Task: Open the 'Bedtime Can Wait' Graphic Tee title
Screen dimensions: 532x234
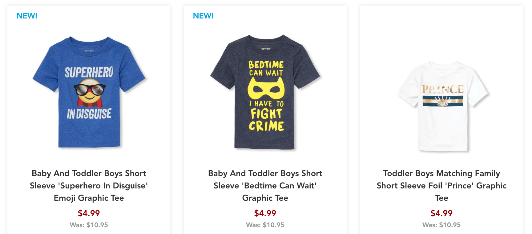Action: [x=265, y=186]
